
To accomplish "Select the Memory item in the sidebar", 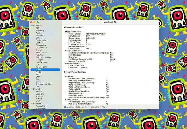I will [x=39, y=60].
